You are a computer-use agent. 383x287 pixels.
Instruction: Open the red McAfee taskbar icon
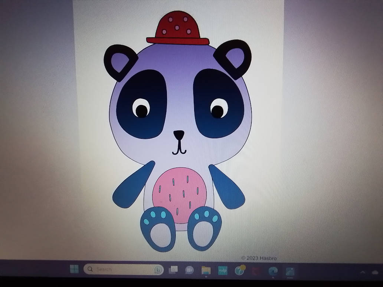256,271
